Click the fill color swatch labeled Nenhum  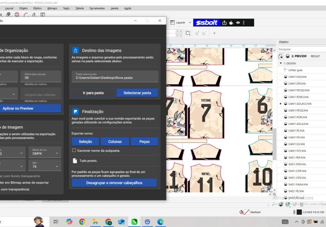point(247,212)
